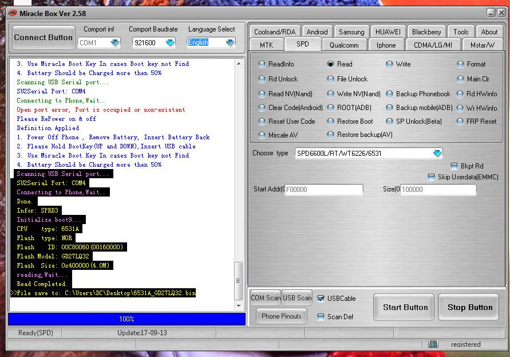This screenshot has width=510, height=357.
Task: Click the registered status icon in status bar
Action: tap(433, 344)
